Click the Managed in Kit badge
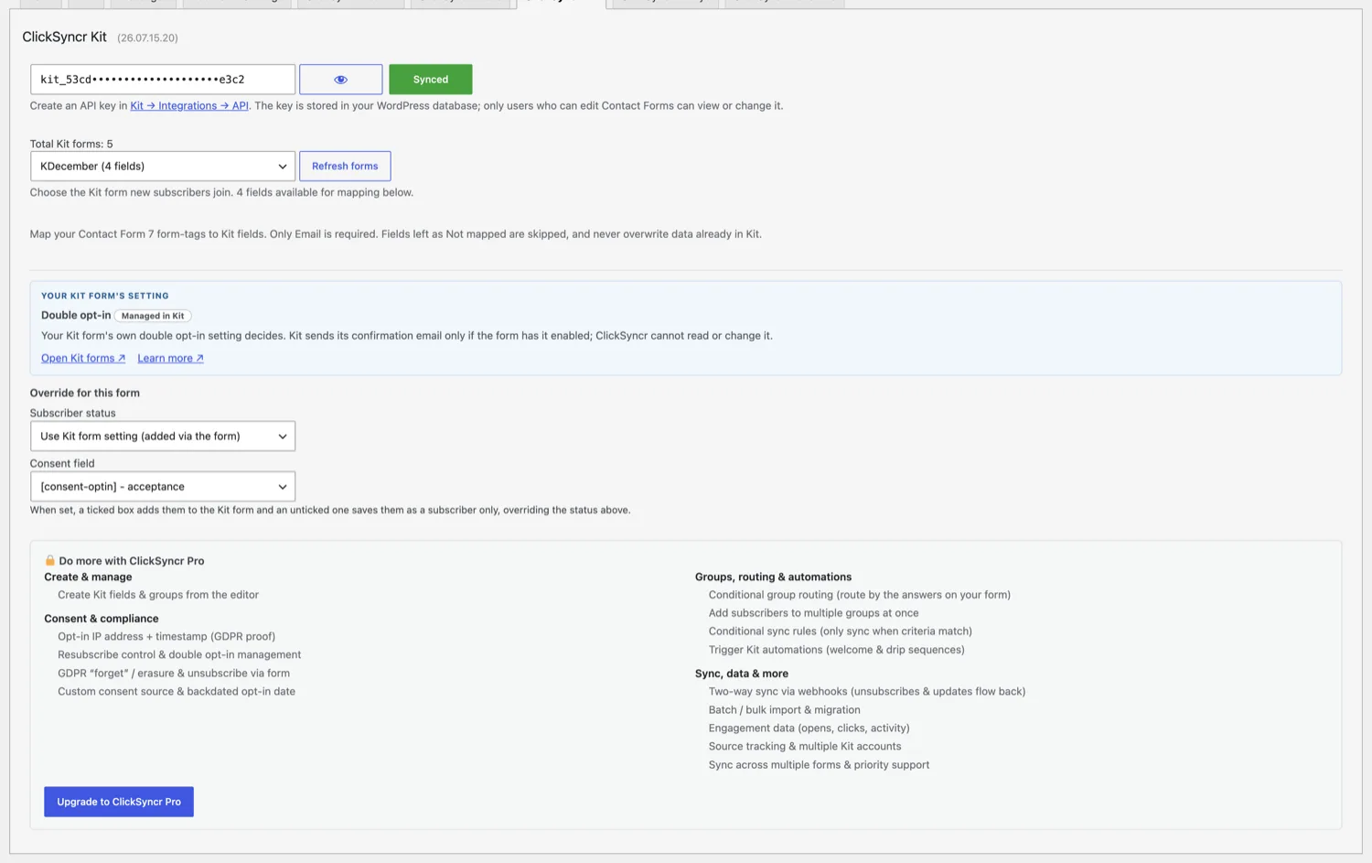This screenshot has height=863, width=1372. [153, 316]
